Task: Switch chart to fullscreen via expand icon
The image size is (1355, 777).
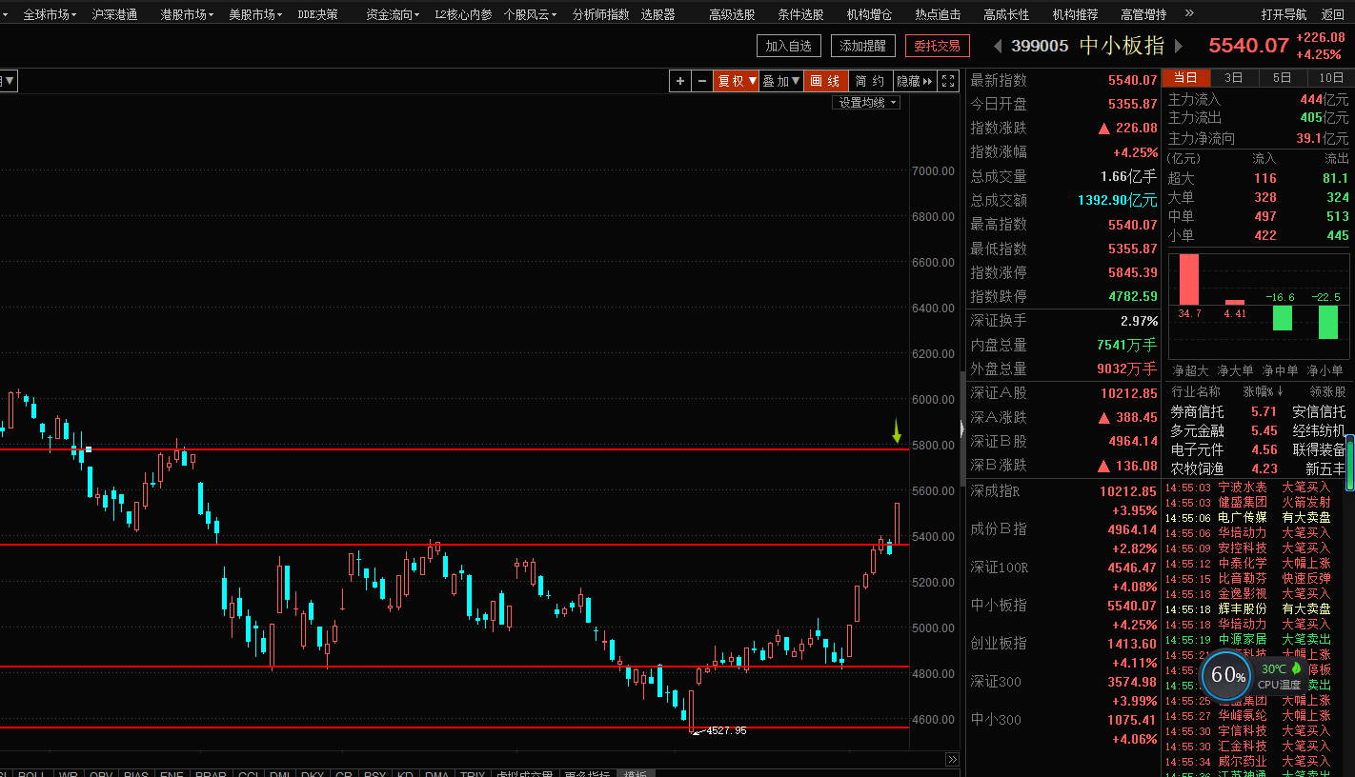Action: pos(948,81)
